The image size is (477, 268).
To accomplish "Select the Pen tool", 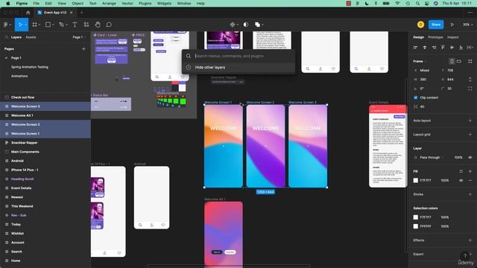I will point(61,25).
